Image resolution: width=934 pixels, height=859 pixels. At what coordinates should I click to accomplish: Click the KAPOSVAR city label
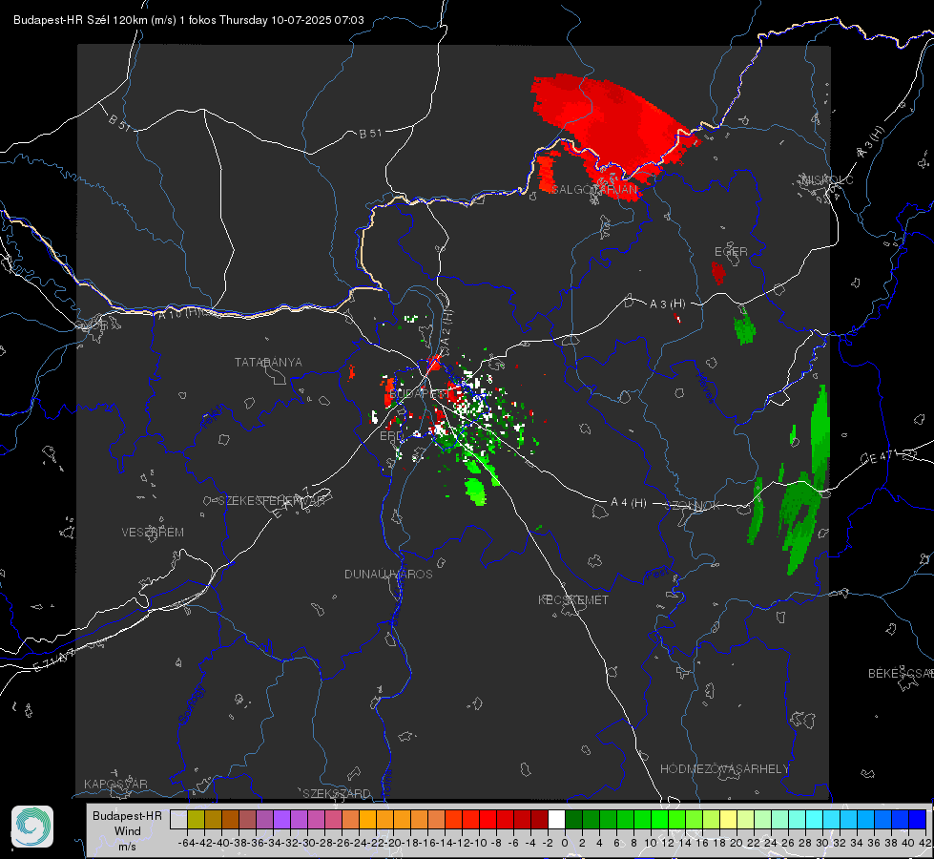[115, 784]
